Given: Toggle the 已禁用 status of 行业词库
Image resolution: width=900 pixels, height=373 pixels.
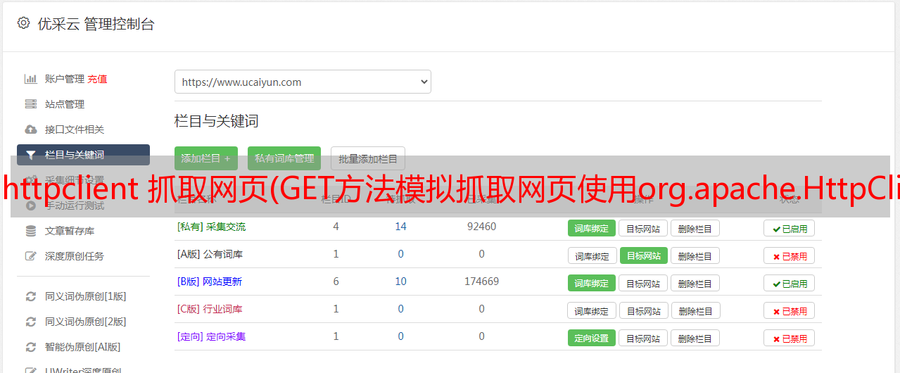Looking at the screenshot, I should pyautogui.click(x=789, y=310).
